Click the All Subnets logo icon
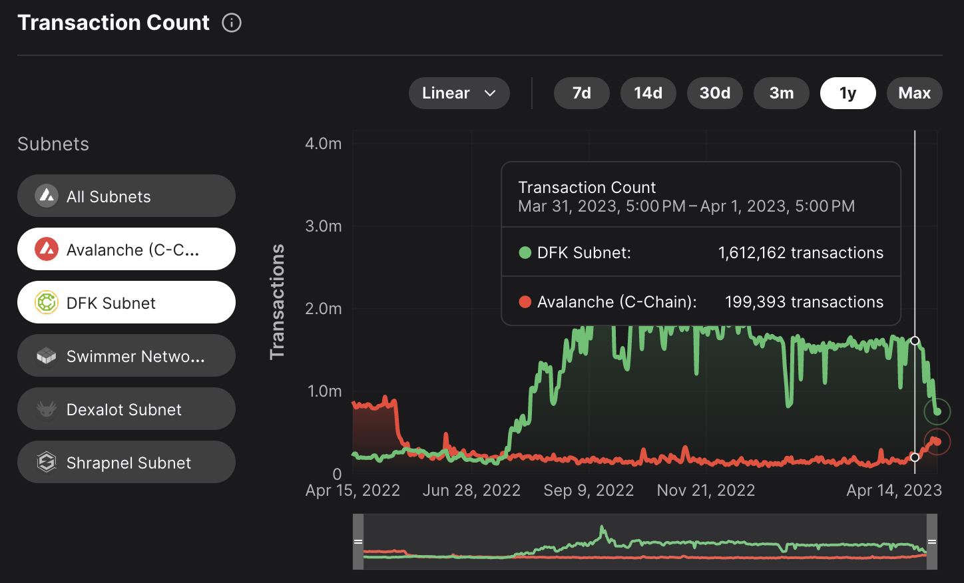Image resolution: width=964 pixels, height=583 pixels. (47, 196)
